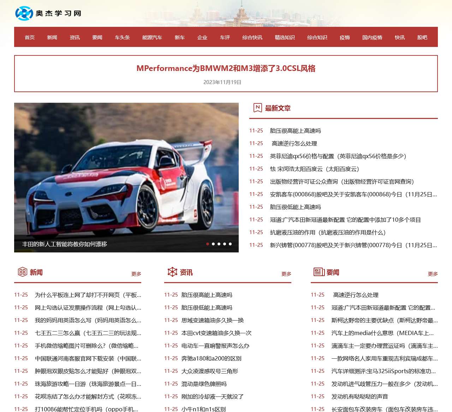452x412 pixels.
Task: Open 滴滴车主一定要办理营运证吗 article
Action: point(385,346)
